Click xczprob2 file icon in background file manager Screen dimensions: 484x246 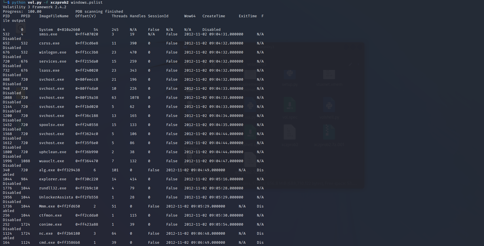289,132
